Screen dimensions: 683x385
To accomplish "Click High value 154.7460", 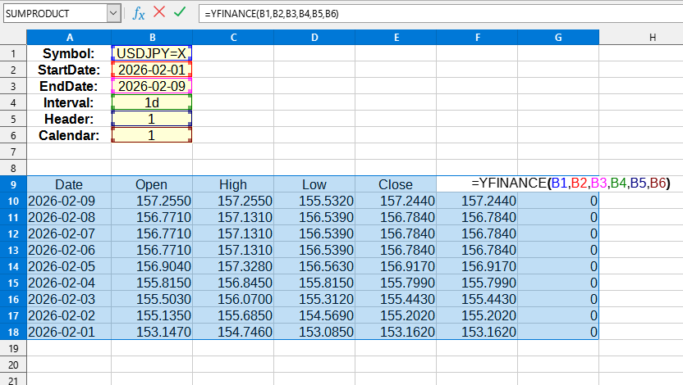I will click(x=233, y=332).
